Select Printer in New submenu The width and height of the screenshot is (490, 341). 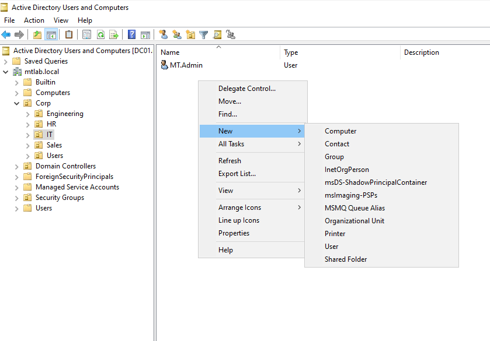[x=381, y=233]
